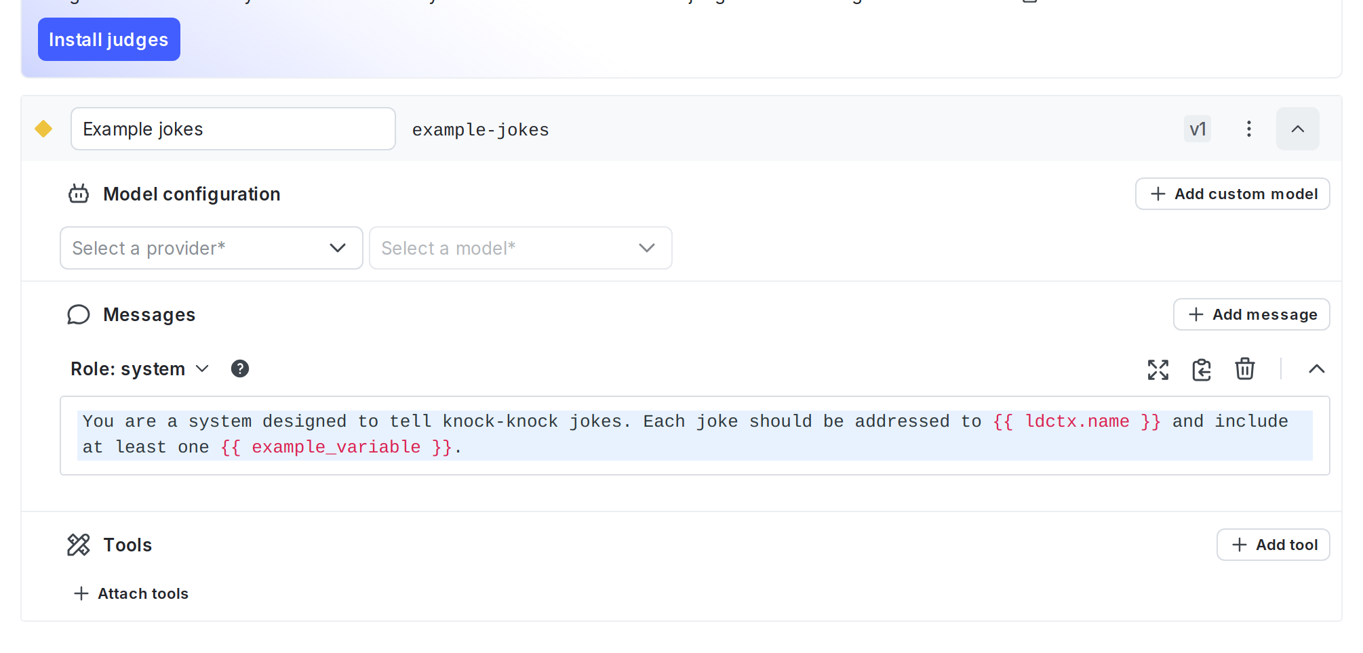Delete the system message with trash icon
Viewport: 1363px width, 653px height.
[1244, 369]
